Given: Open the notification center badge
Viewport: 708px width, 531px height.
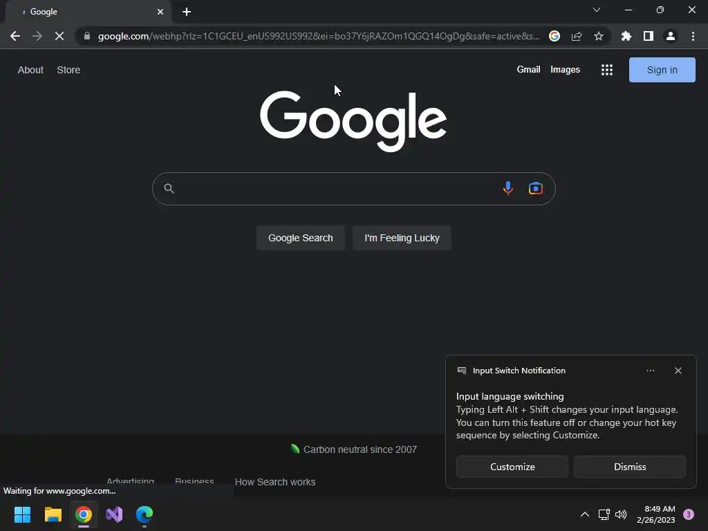Looking at the screenshot, I should pos(689,514).
